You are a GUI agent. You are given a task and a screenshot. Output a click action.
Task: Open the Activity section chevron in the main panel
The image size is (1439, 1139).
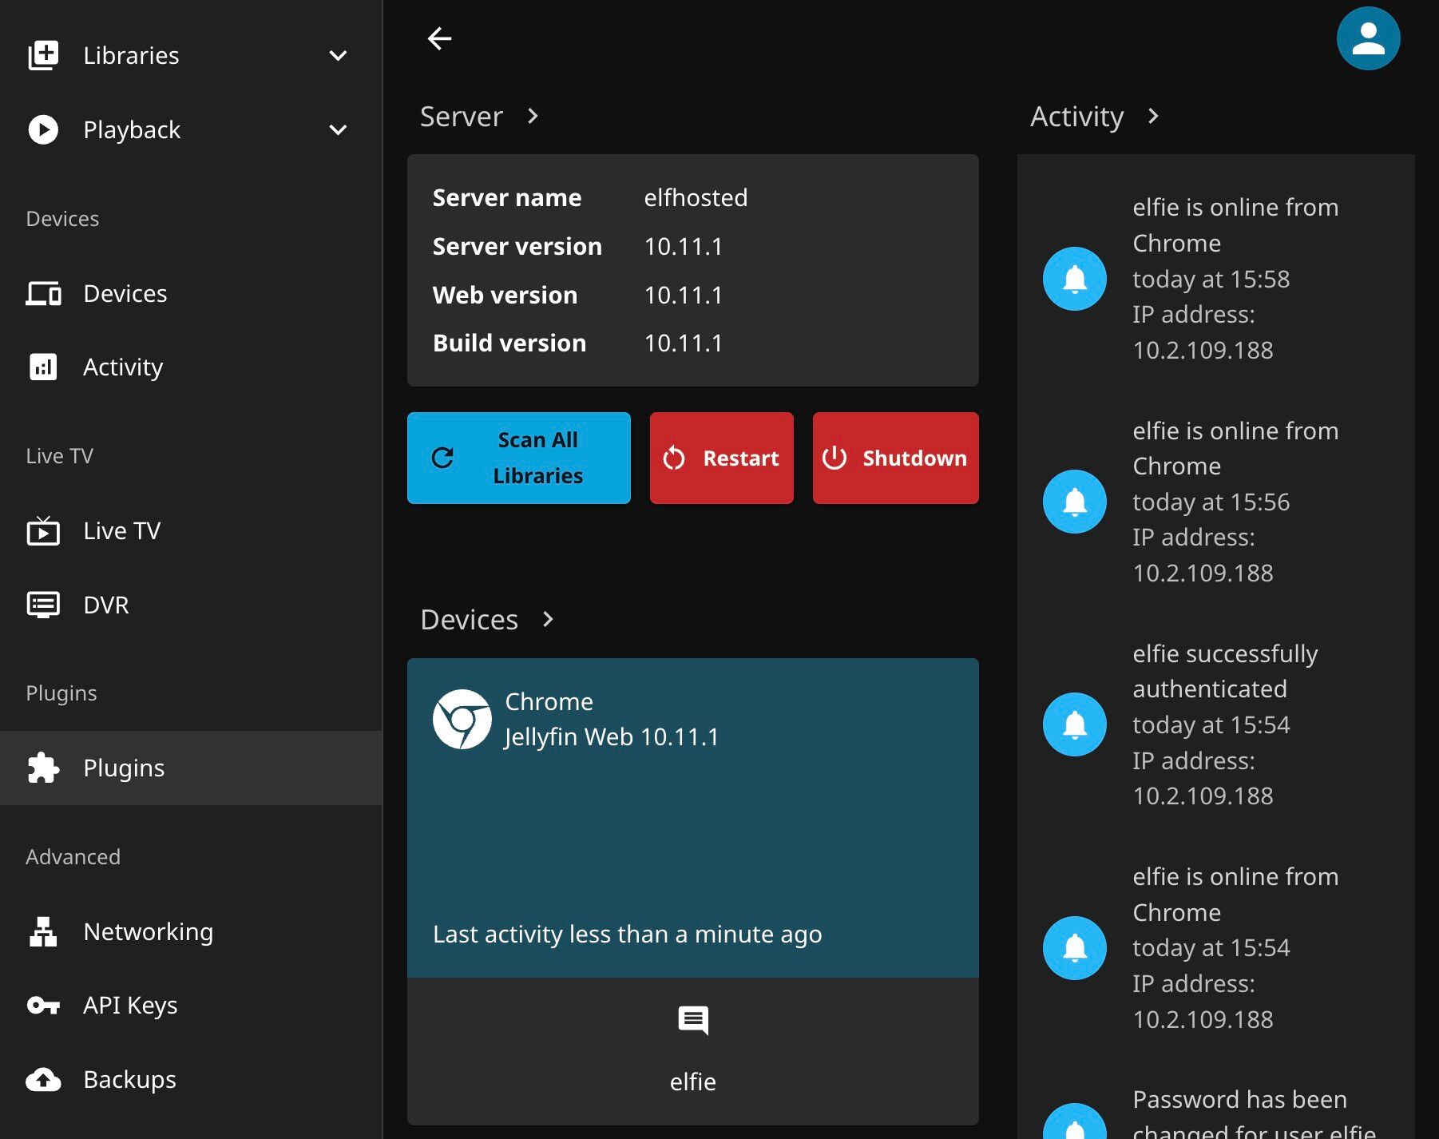(x=1152, y=116)
